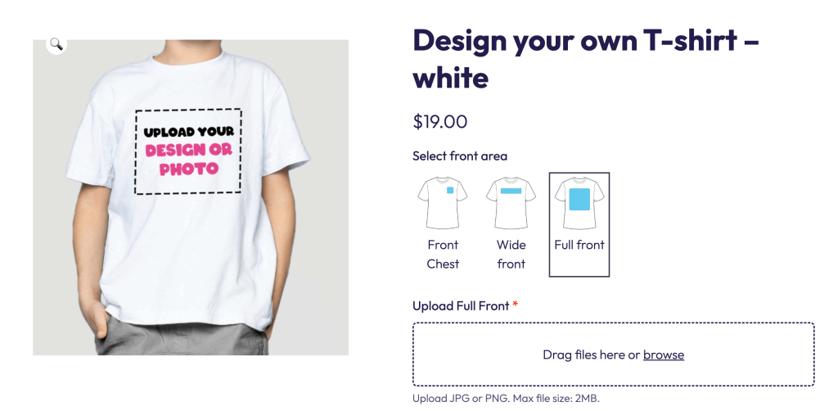Screen dimensions: 838x411
Task: Select the Front Chest t-shirt icon
Action: [443, 202]
